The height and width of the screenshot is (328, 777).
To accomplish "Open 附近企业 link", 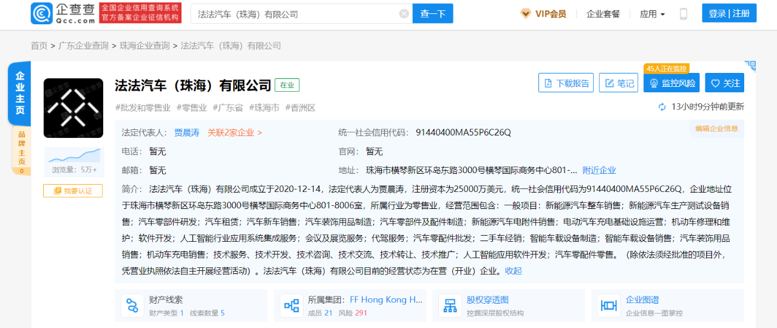I will coord(599,170).
